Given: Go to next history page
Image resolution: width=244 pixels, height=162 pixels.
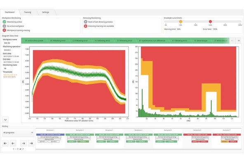Looking at the screenshot, I should (x=23, y=143).
